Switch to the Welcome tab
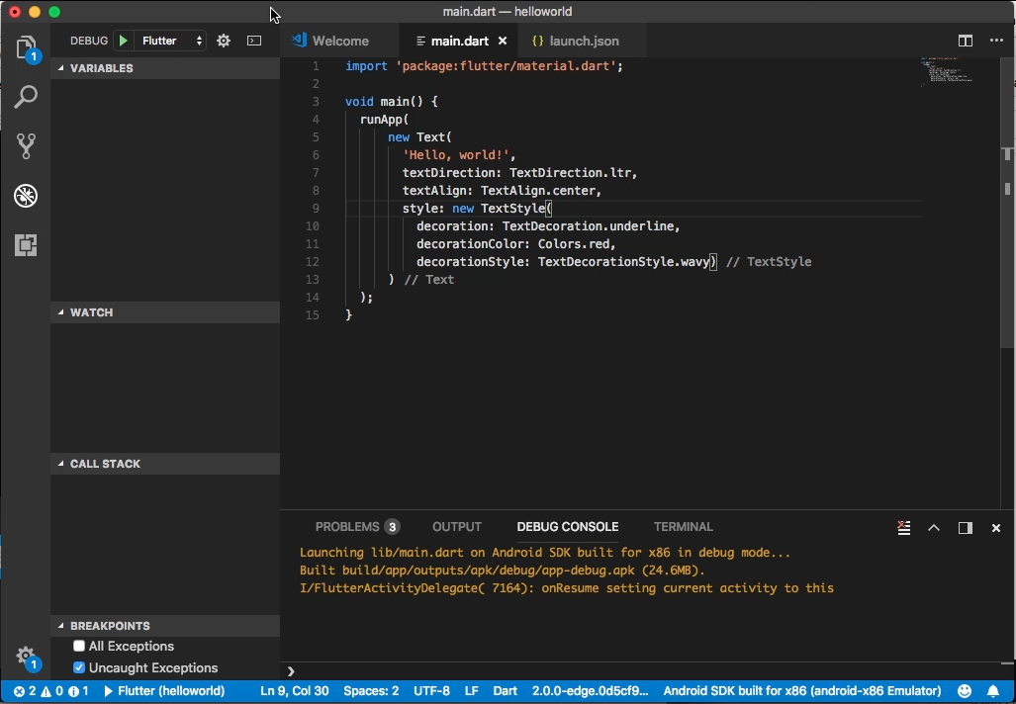 (339, 41)
